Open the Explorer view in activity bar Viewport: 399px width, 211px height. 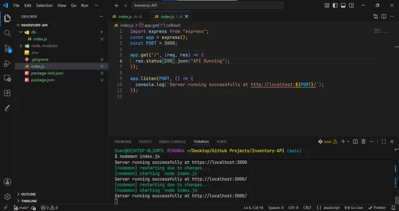click(8, 18)
